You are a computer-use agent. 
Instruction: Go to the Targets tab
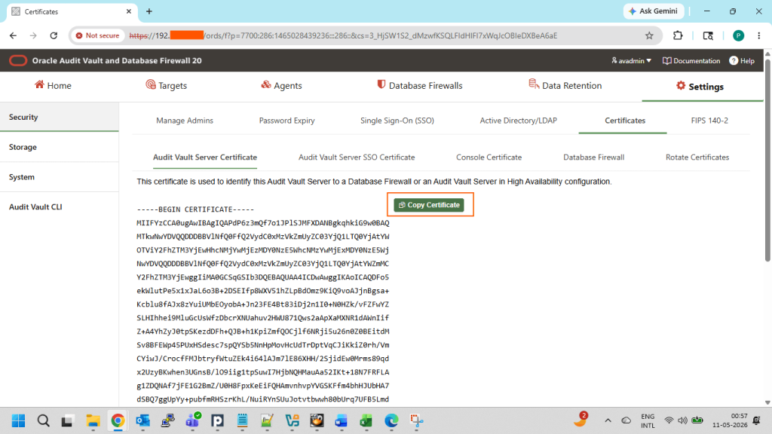167,86
